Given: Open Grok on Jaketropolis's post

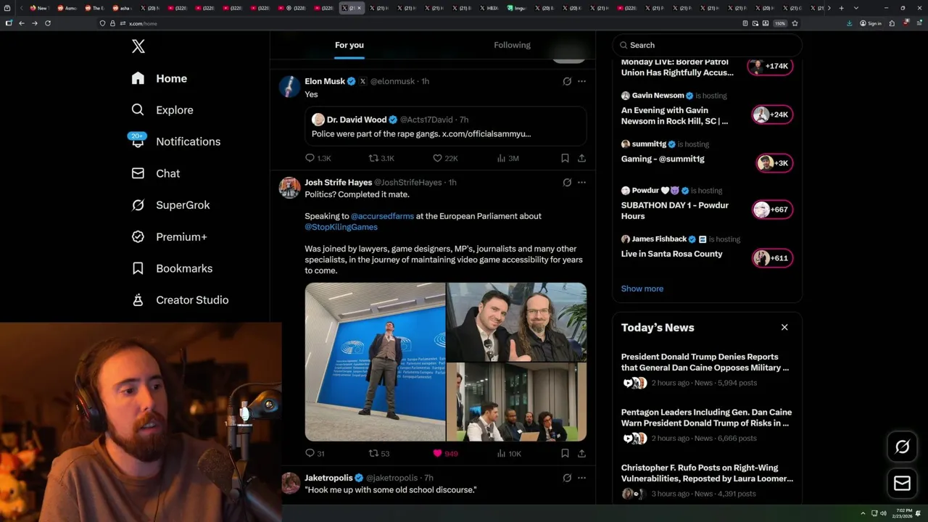Looking at the screenshot, I should (x=567, y=478).
